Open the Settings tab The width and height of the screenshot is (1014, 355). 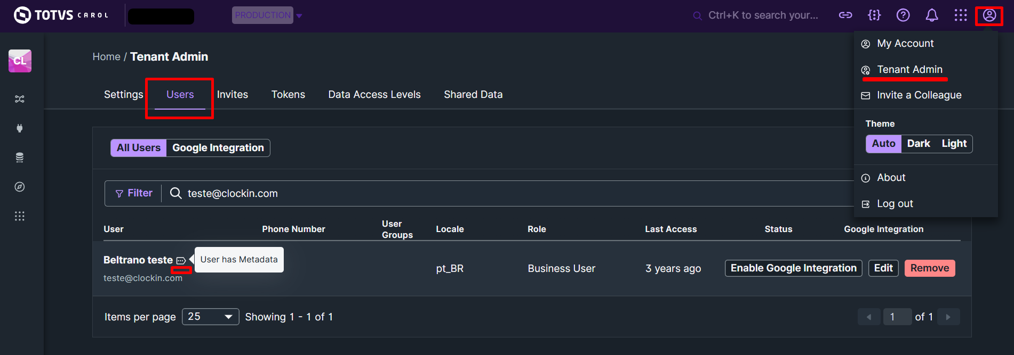(124, 94)
